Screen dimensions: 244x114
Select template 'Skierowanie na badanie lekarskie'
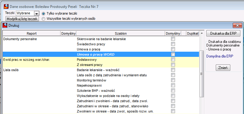tap(101, 39)
